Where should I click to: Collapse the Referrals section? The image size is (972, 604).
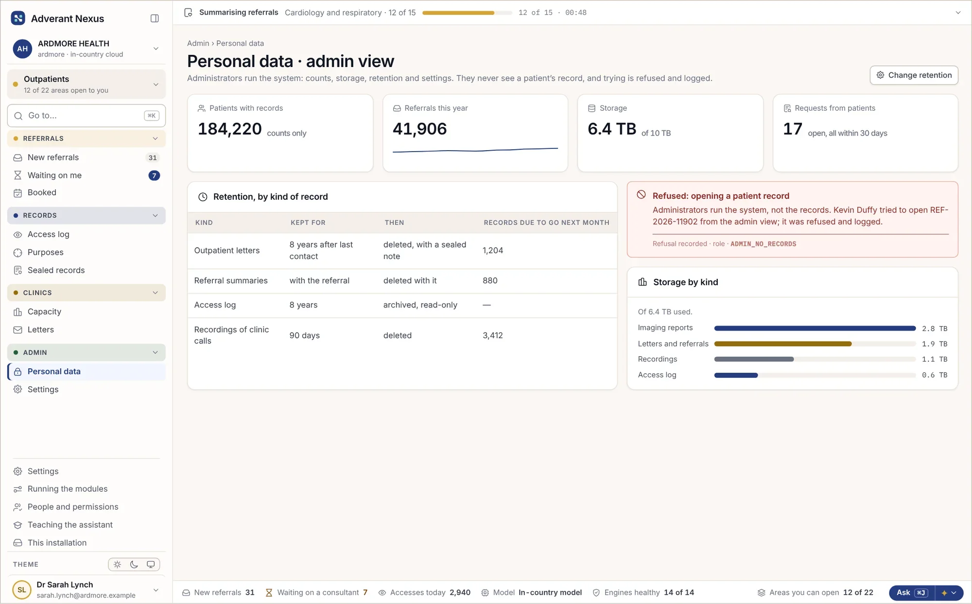[87, 138]
